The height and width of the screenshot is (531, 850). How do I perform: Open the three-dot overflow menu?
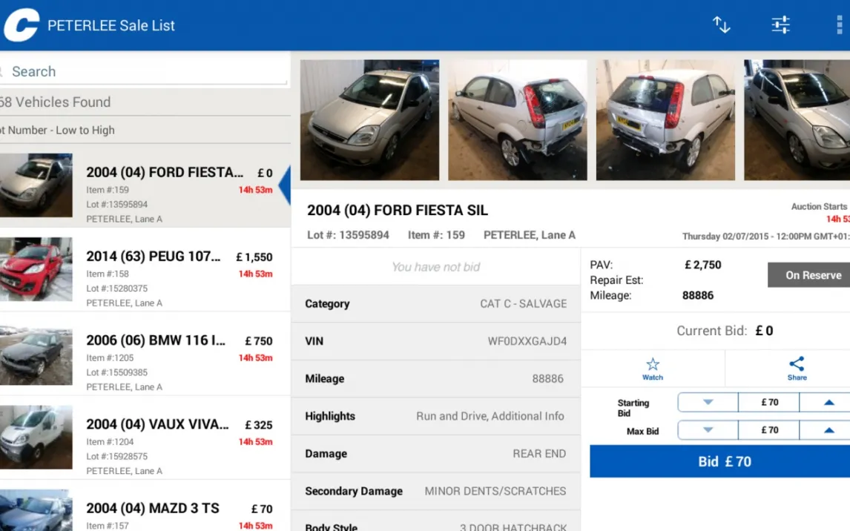[839, 25]
